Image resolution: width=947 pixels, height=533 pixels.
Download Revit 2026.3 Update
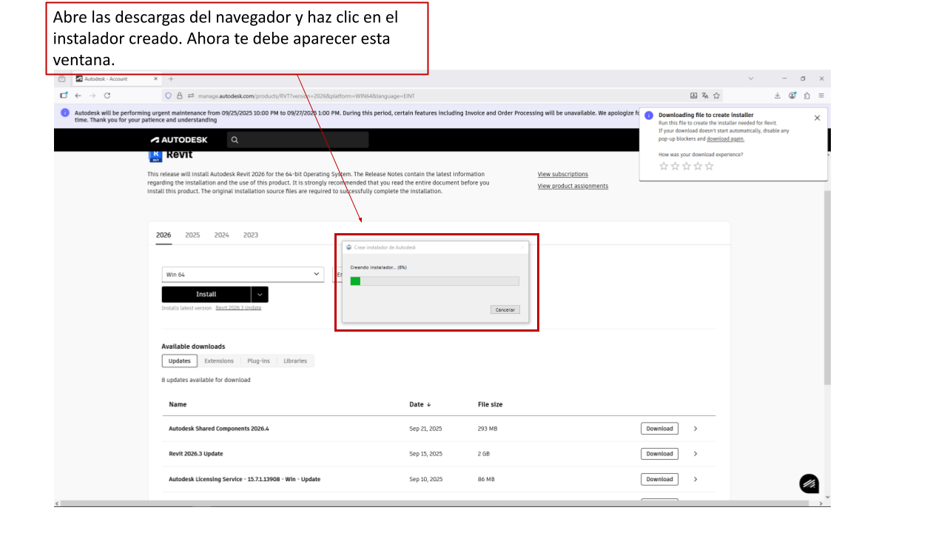click(659, 454)
